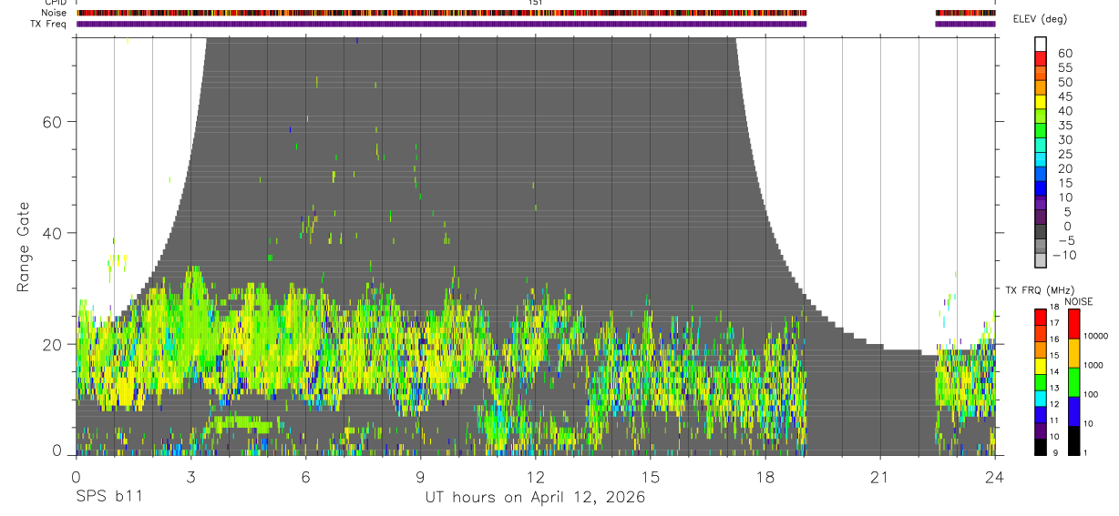
Task: Click the 21 tick on UT hours axis
Action: click(879, 476)
